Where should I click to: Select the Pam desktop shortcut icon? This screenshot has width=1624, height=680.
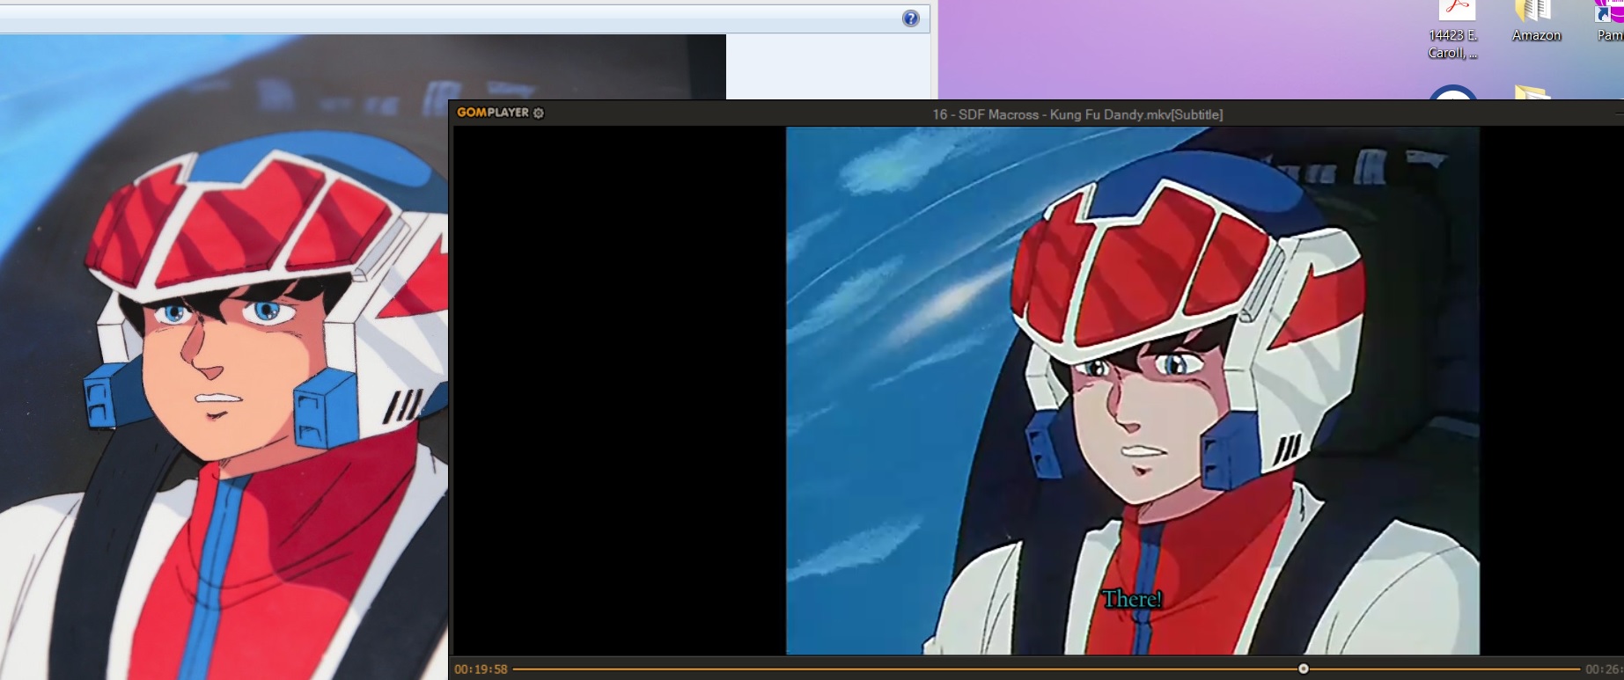(1610, 22)
